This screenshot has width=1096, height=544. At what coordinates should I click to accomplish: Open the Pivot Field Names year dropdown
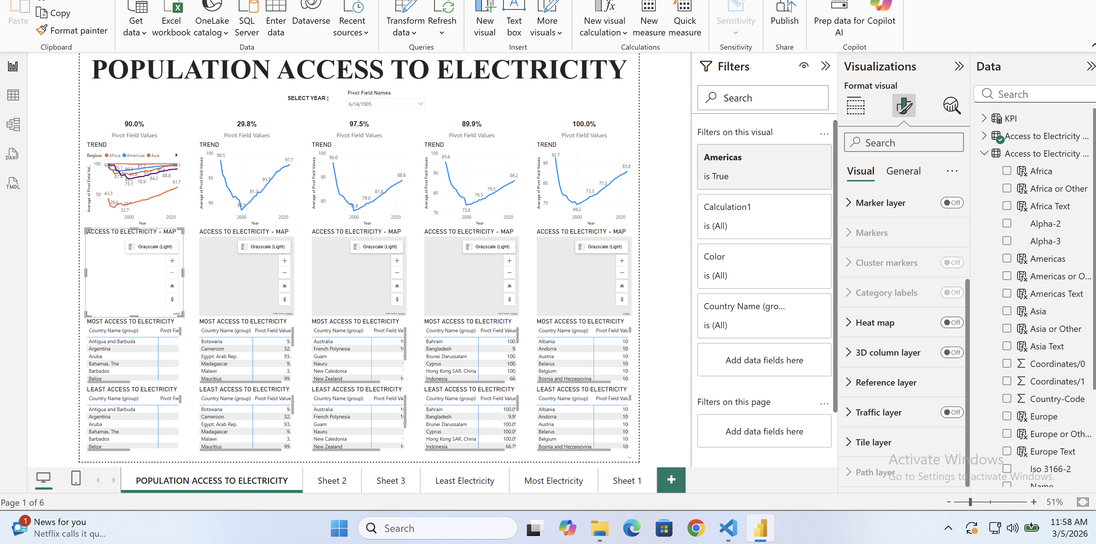tap(420, 104)
